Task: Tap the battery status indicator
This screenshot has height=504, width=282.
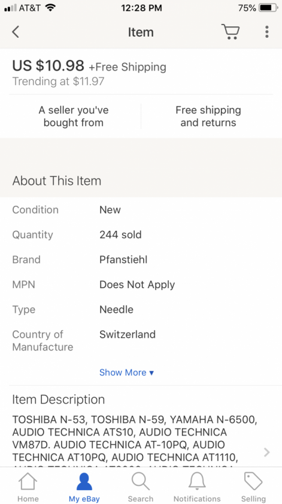Action: 268,8
